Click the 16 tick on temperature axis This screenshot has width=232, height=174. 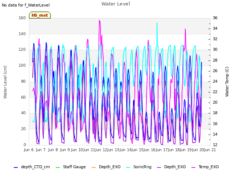[215, 124]
